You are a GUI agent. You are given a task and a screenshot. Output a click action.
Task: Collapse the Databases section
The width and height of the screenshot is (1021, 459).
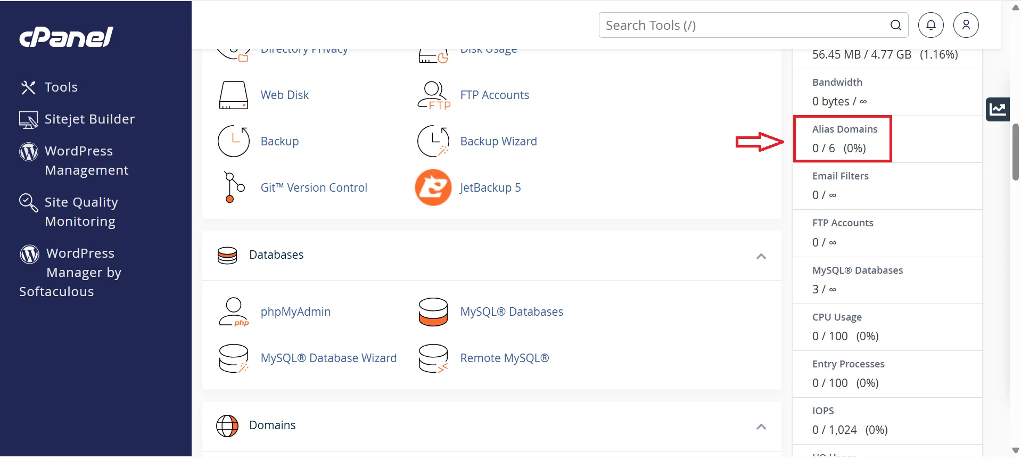pos(761,256)
